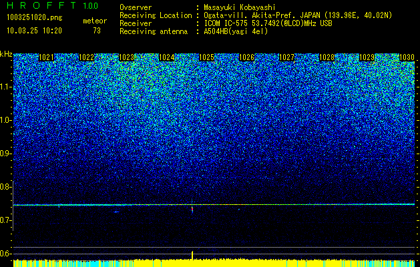420x267 pixels.
Task: Click the 1028 time marker
Action: (x=327, y=57)
